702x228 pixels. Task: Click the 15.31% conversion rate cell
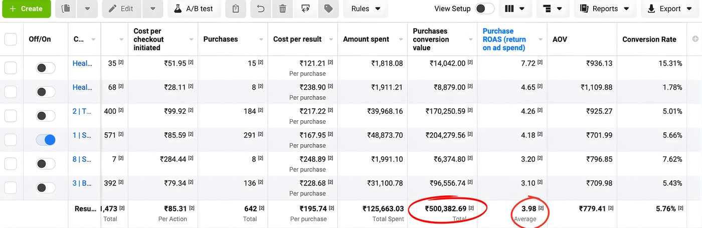pyautogui.click(x=670, y=63)
